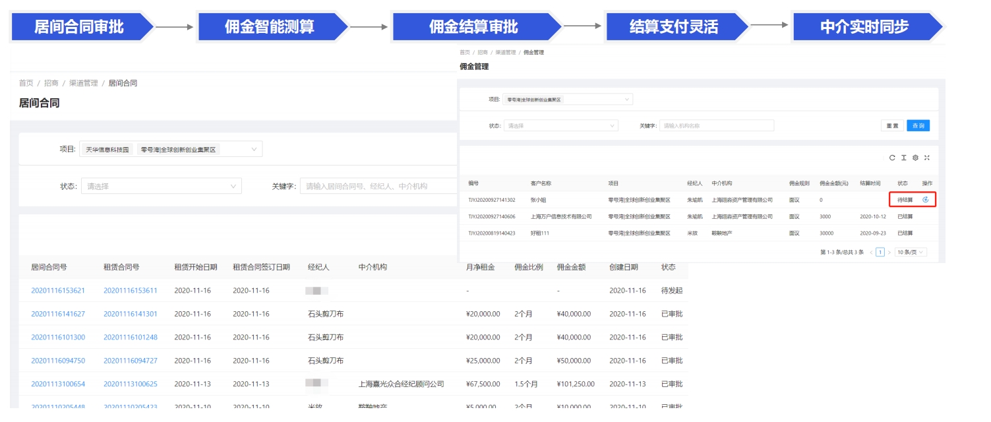Click the 客户名称 column header
The width and height of the screenshot is (991, 422).
(541, 183)
